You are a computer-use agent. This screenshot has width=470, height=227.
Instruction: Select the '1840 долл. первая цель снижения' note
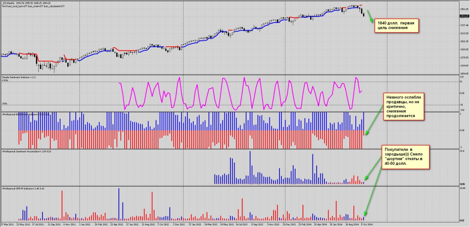(397, 25)
